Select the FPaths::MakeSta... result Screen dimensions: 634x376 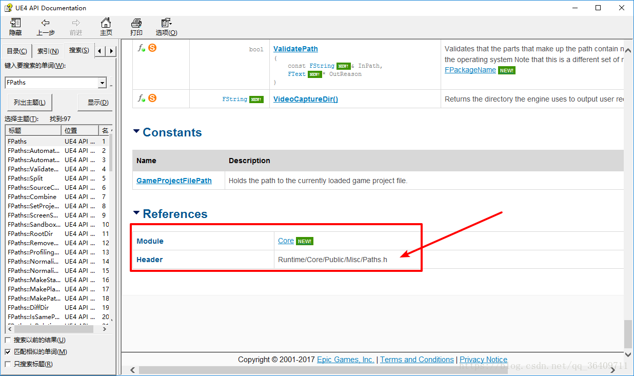click(57, 280)
